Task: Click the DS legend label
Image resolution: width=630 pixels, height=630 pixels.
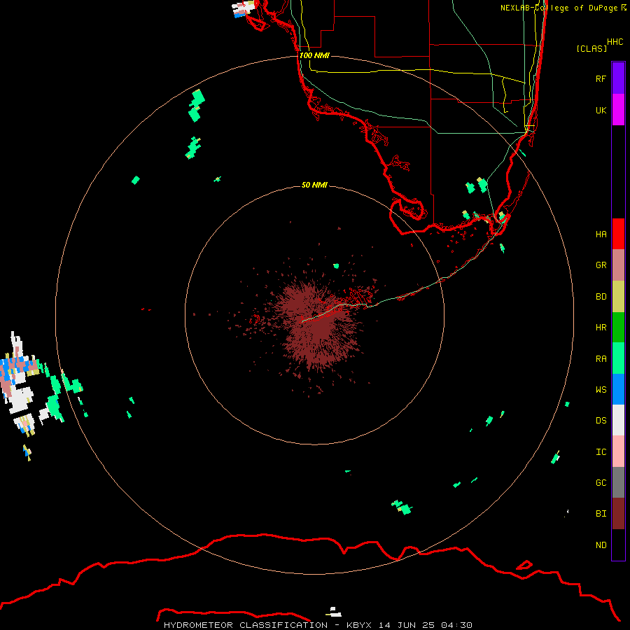Action: pyautogui.click(x=601, y=420)
